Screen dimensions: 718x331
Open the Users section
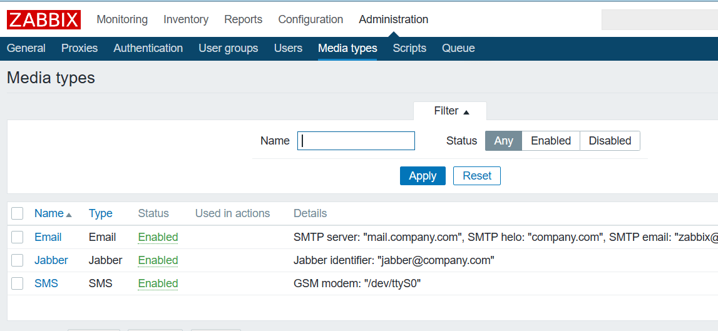tap(288, 48)
